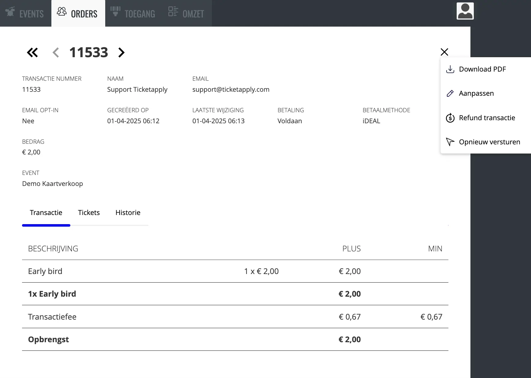Jump to first order with double-chevron arrows
Image resolution: width=531 pixels, height=378 pixels.
click(x=32, y=52)
